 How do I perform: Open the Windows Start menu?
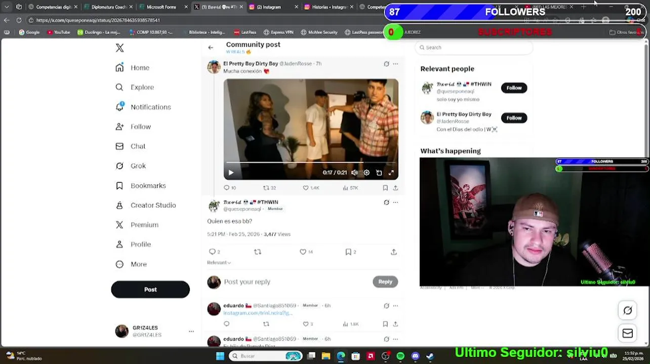pyautogui.click(x=220, y=356)
